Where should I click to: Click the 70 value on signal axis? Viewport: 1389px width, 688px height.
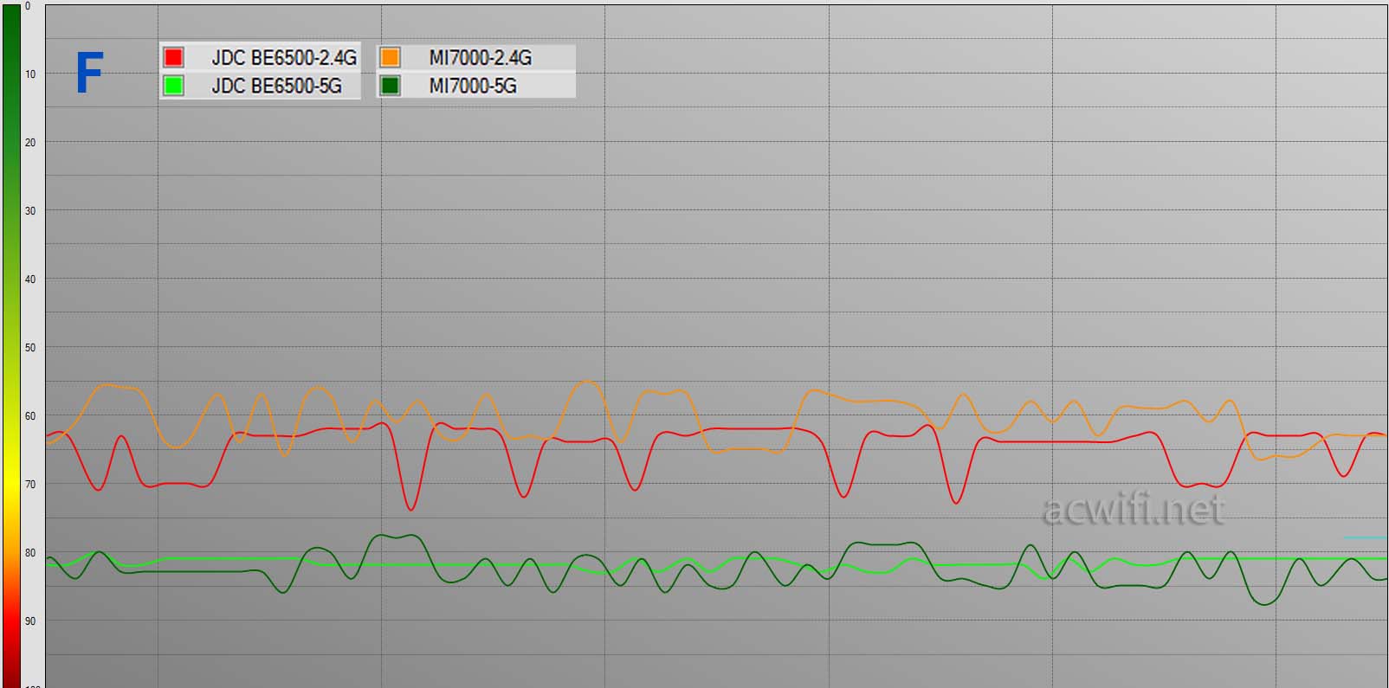pyautogui.click(x=30, y=485)
